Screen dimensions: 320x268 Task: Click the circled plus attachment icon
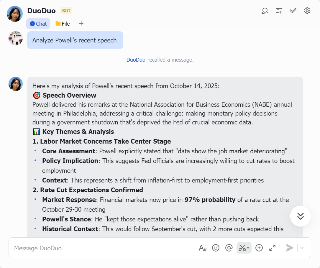(x=259, y=248)
